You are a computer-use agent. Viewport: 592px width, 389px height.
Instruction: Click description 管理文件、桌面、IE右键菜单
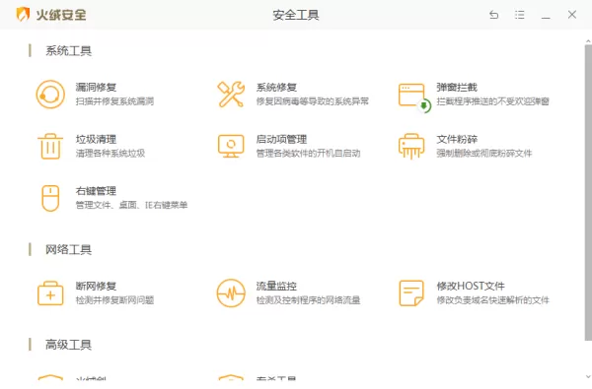(131, 206)
